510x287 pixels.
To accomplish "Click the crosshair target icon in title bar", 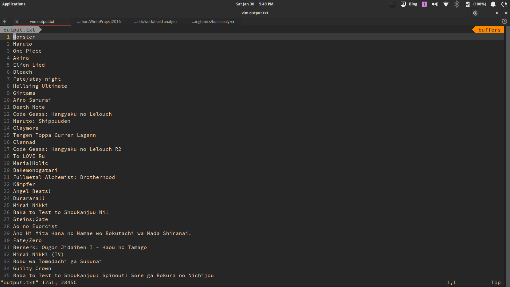I will [475, 13].
